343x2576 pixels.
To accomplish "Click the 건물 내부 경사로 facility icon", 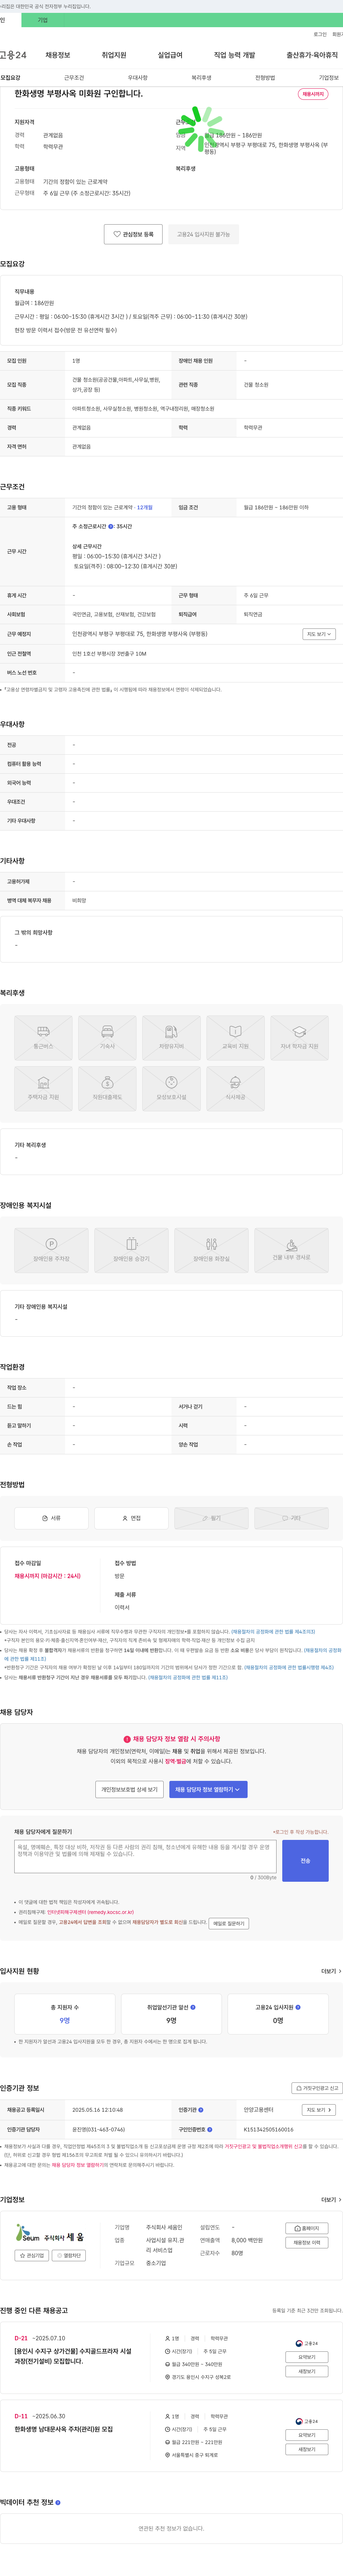I will tap(291, 1250).
